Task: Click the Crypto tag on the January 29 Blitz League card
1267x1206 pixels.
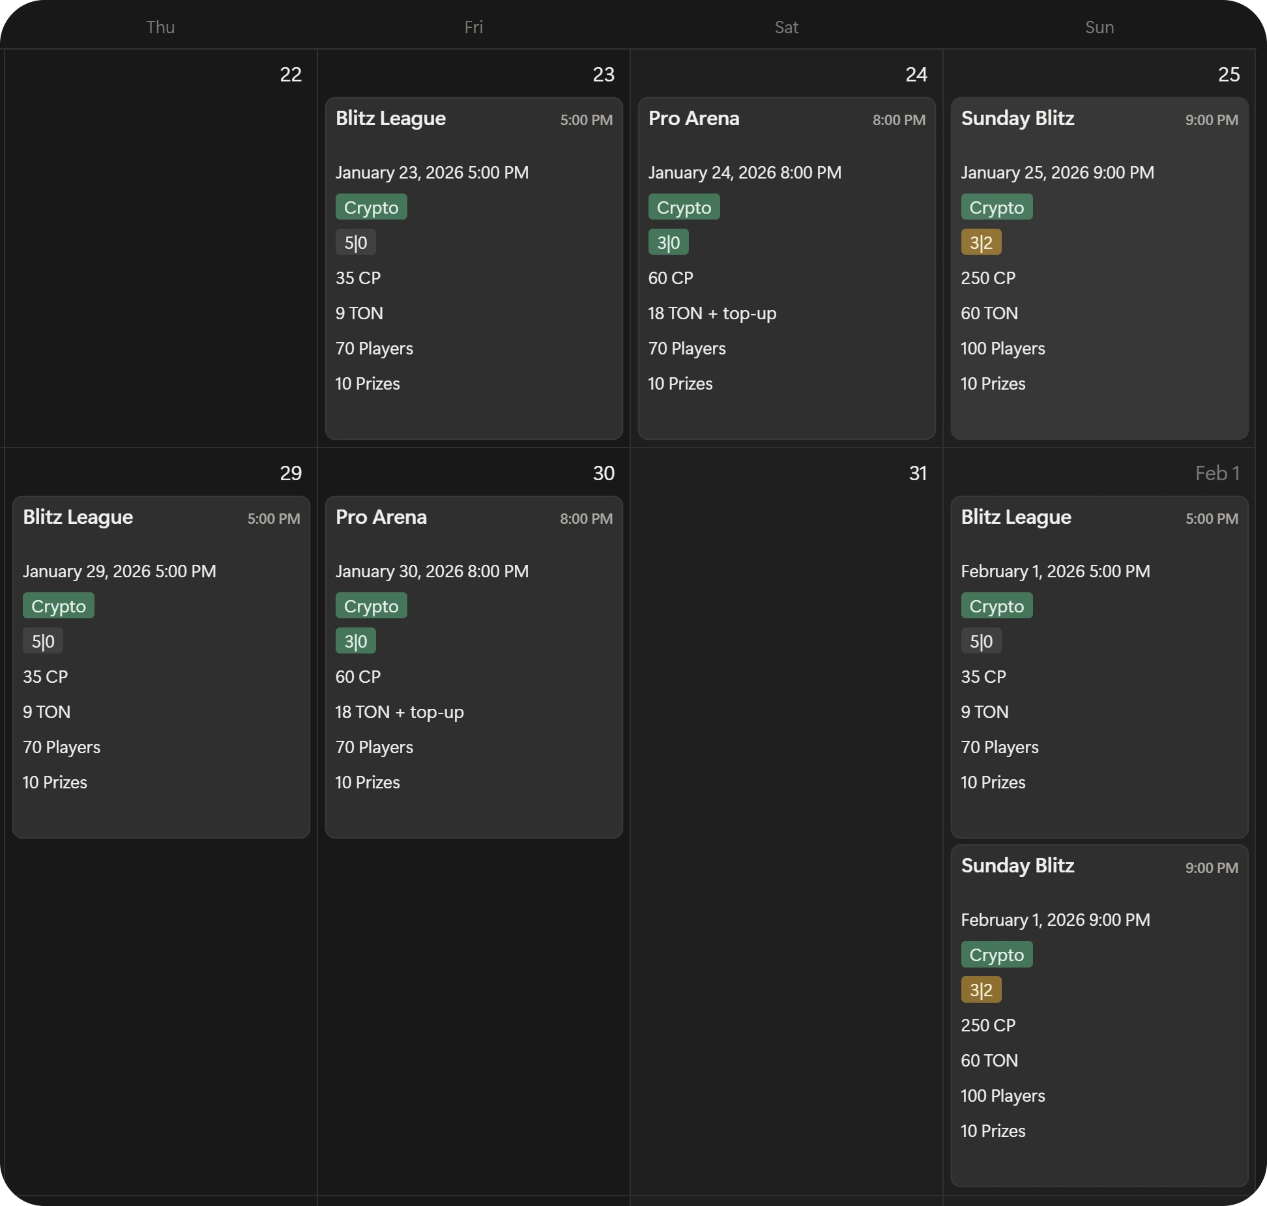Action: coord(59,606)
